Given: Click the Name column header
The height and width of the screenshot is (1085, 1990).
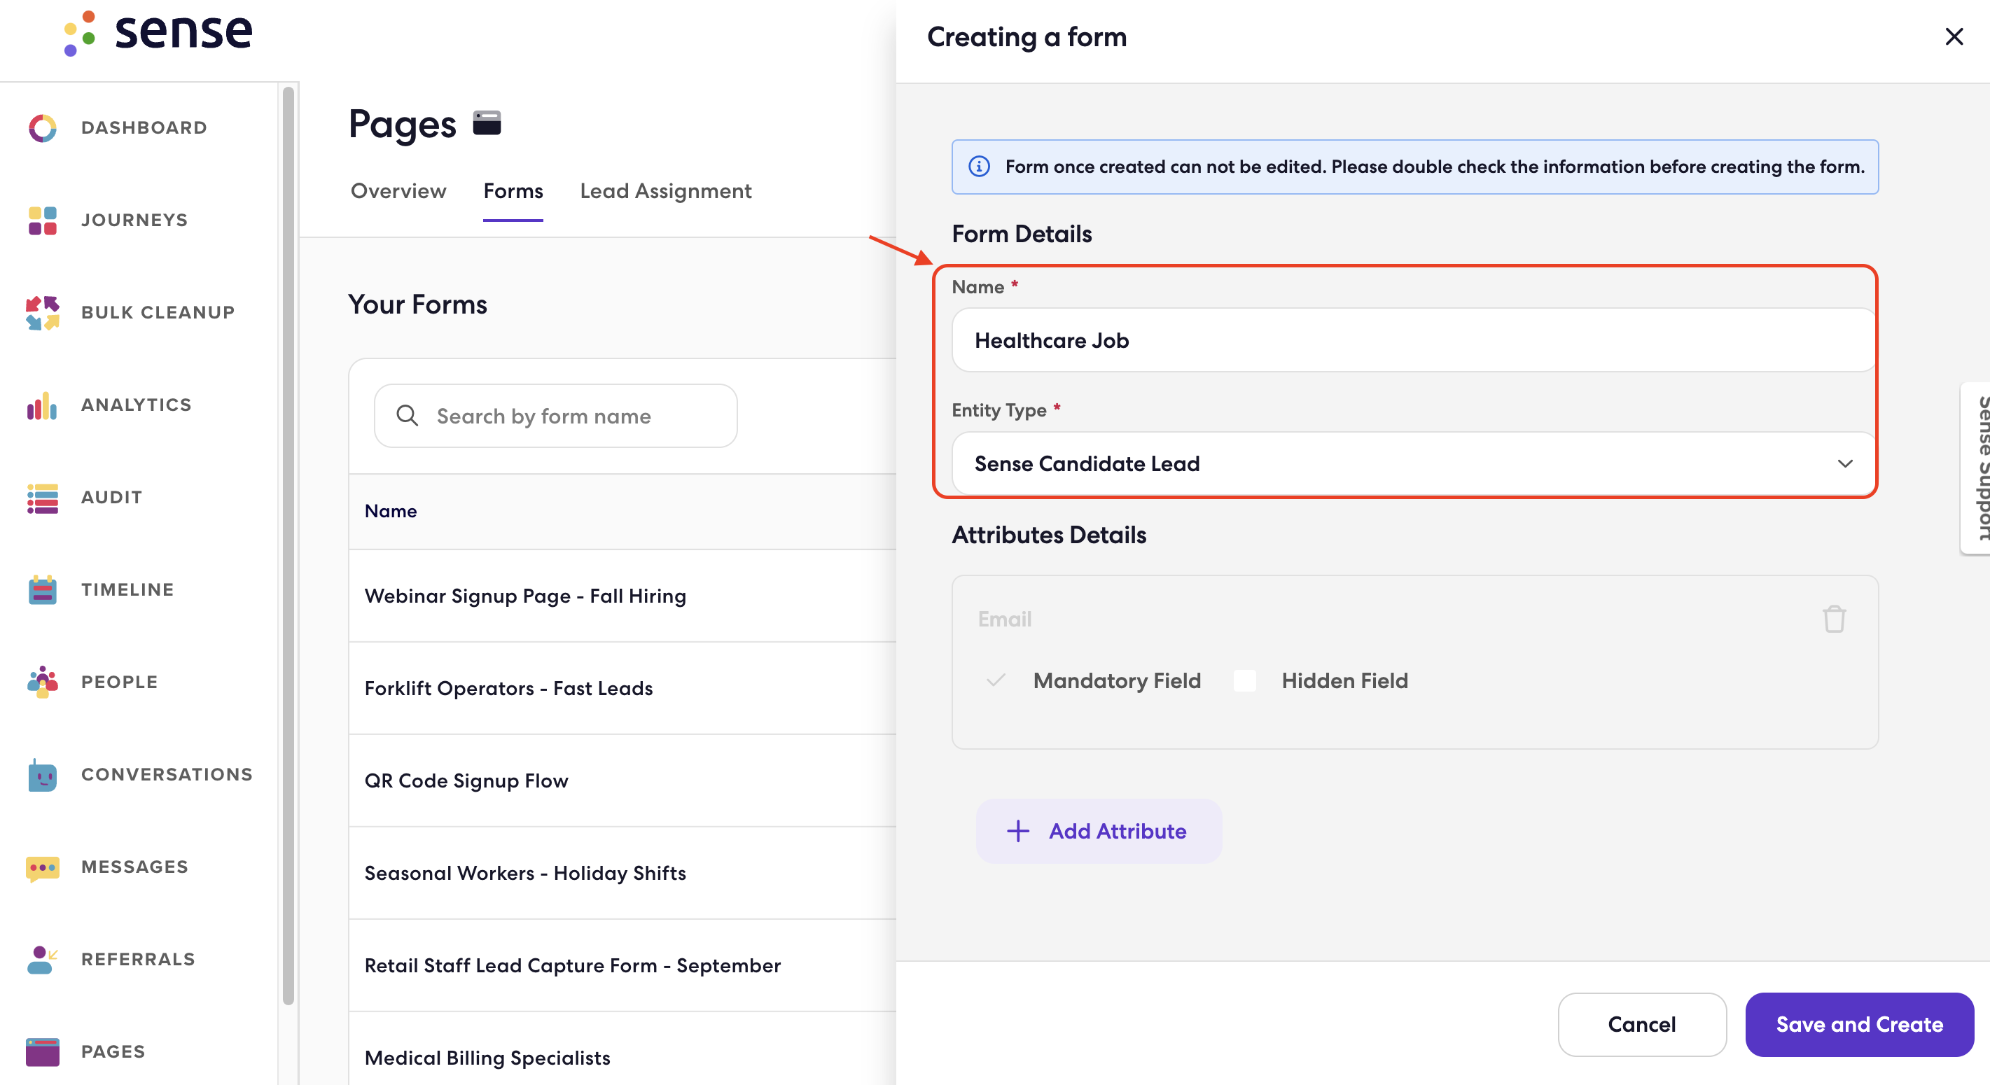Looking at the screenshot, I should point(391,511).
